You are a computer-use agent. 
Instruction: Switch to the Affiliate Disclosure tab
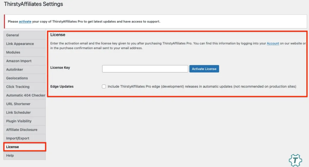pos(22,130)
